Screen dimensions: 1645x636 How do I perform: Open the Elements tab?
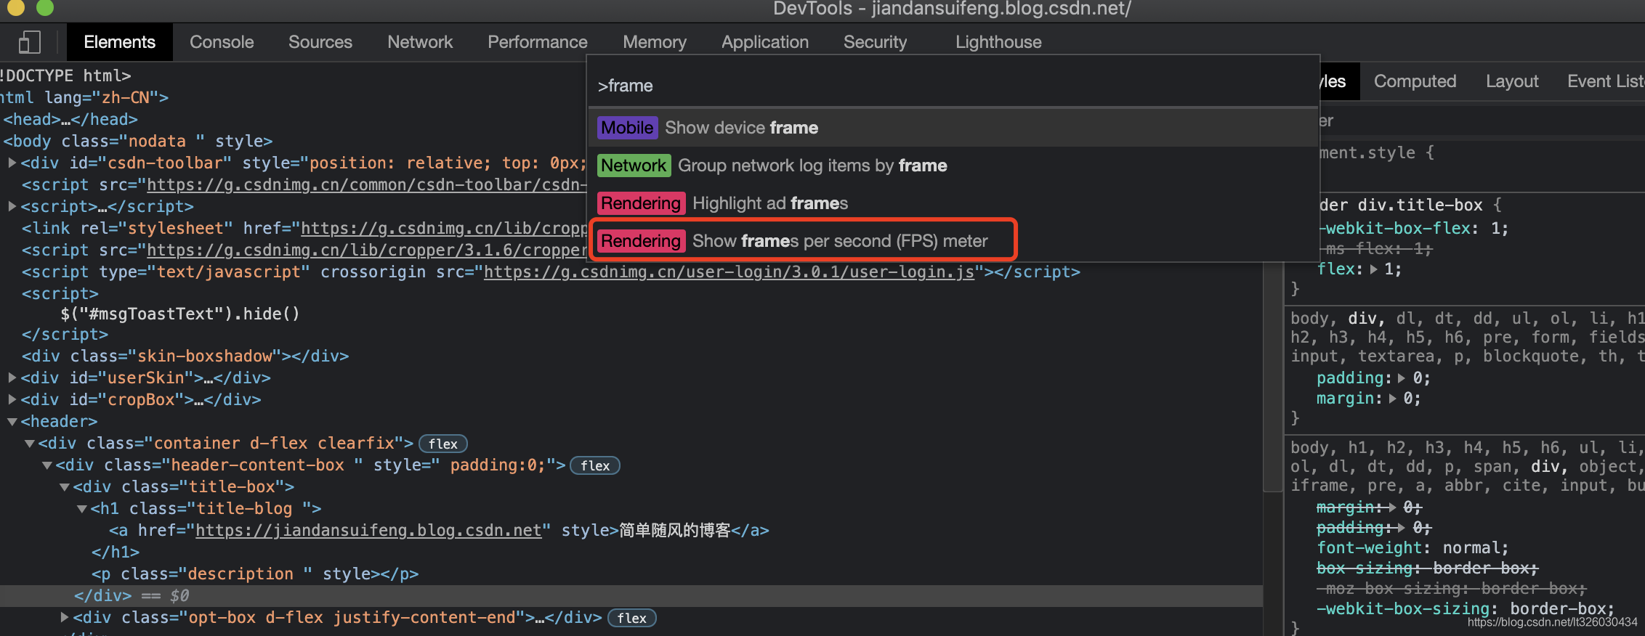[x=119, y=42]
